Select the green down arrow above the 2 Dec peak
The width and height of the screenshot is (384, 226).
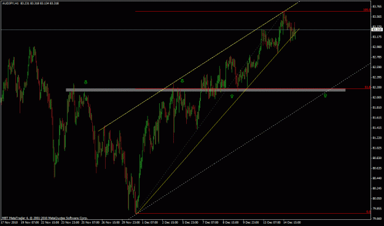click(x=182, y=81)
